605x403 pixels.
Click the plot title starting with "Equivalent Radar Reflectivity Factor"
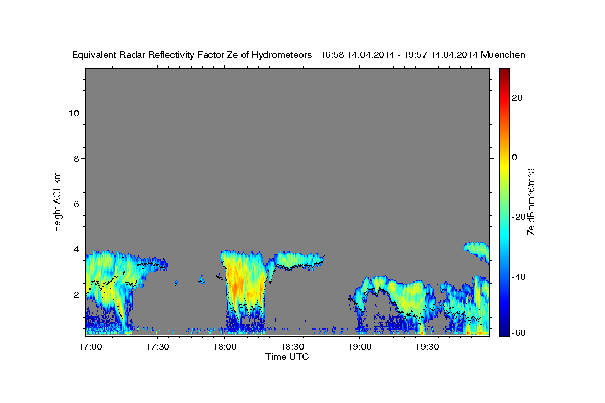298,55
